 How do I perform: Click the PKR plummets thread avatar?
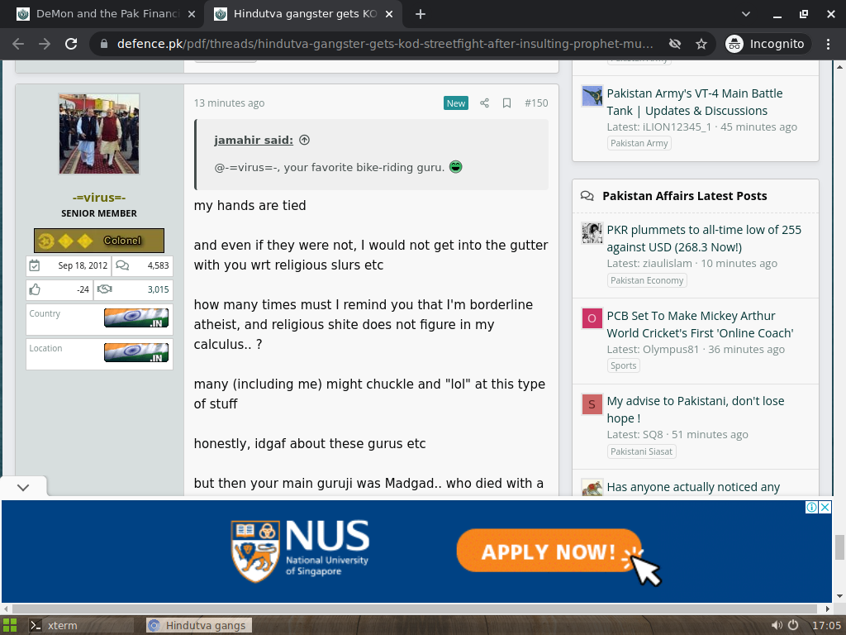(x=592, y=232)
